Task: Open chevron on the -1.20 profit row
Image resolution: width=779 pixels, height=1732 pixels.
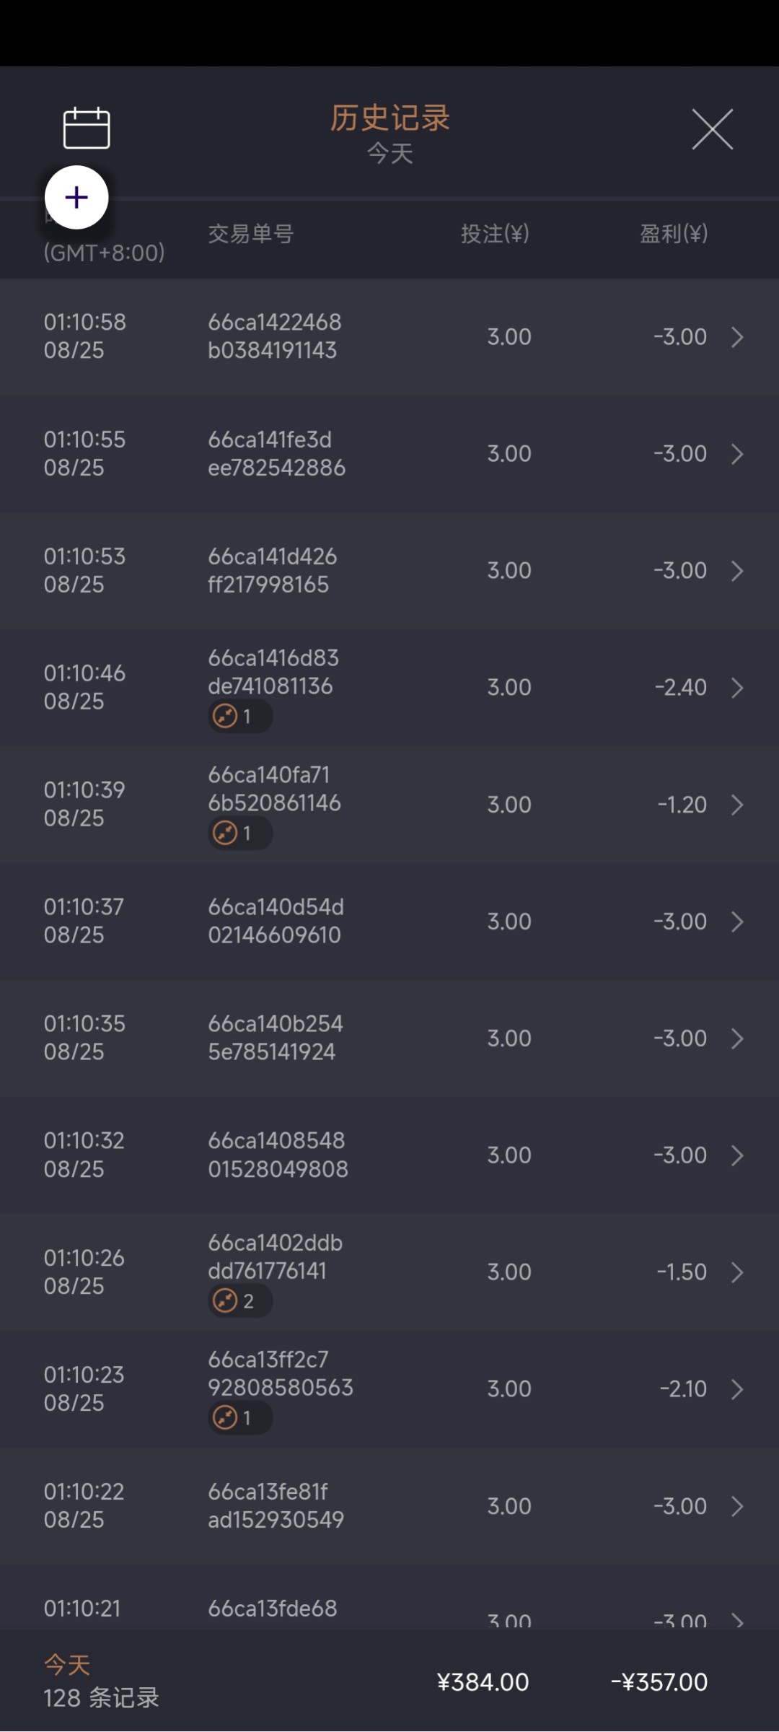Action: click(737, 805)
